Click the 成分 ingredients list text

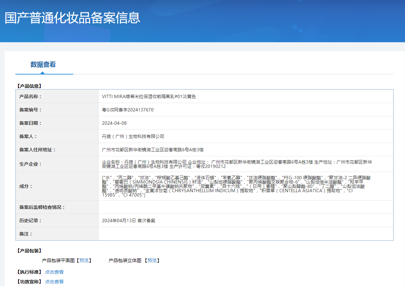tap(237, 186)
